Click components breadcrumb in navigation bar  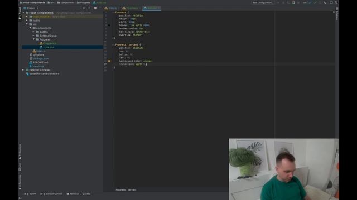[66, 3]
